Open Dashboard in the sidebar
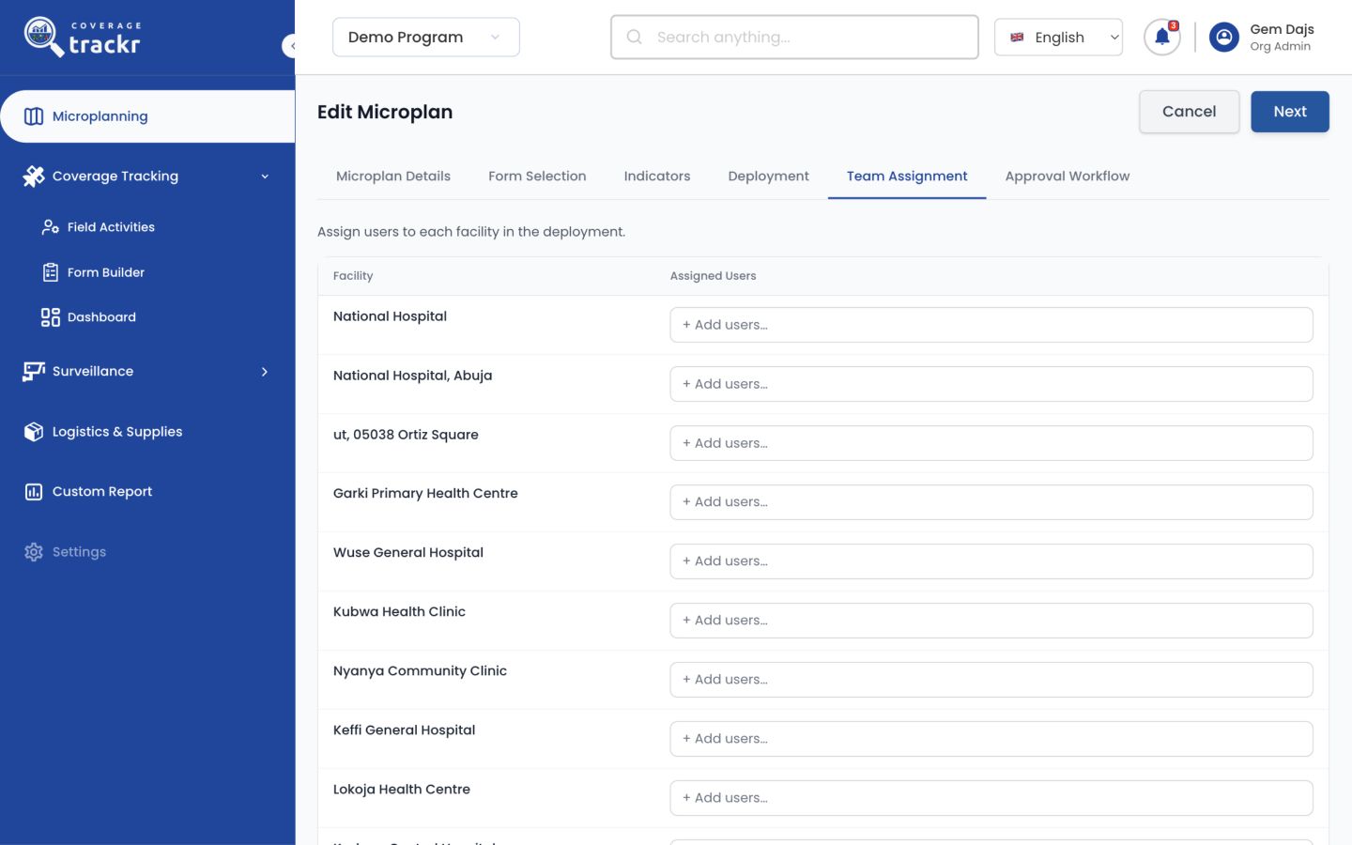The width and height of the screenshot is (1352, 845). click(101, 317)
